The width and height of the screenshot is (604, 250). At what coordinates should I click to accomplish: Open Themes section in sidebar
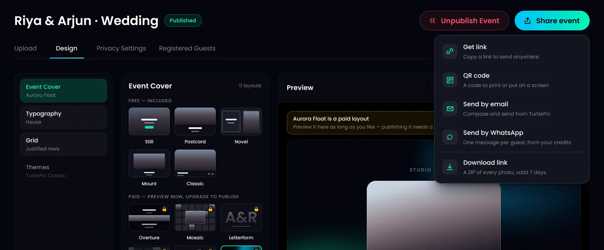tap(63, 171)
